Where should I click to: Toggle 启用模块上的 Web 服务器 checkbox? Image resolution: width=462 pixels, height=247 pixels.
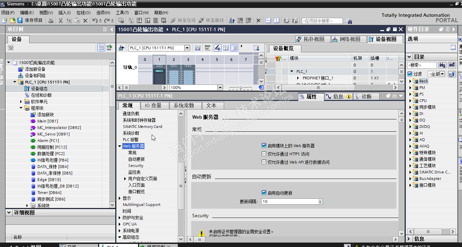[x=264, y=145]
